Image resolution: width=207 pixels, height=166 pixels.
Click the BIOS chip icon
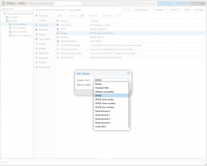[58, 29]
